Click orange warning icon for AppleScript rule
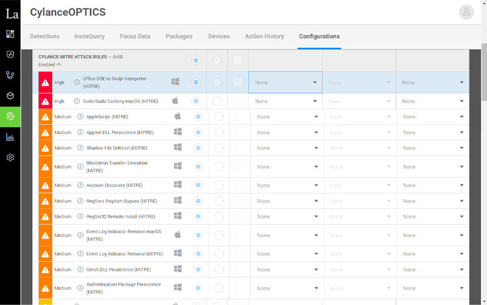This screenshot has height=305, width=487. [x=45, y=117]
